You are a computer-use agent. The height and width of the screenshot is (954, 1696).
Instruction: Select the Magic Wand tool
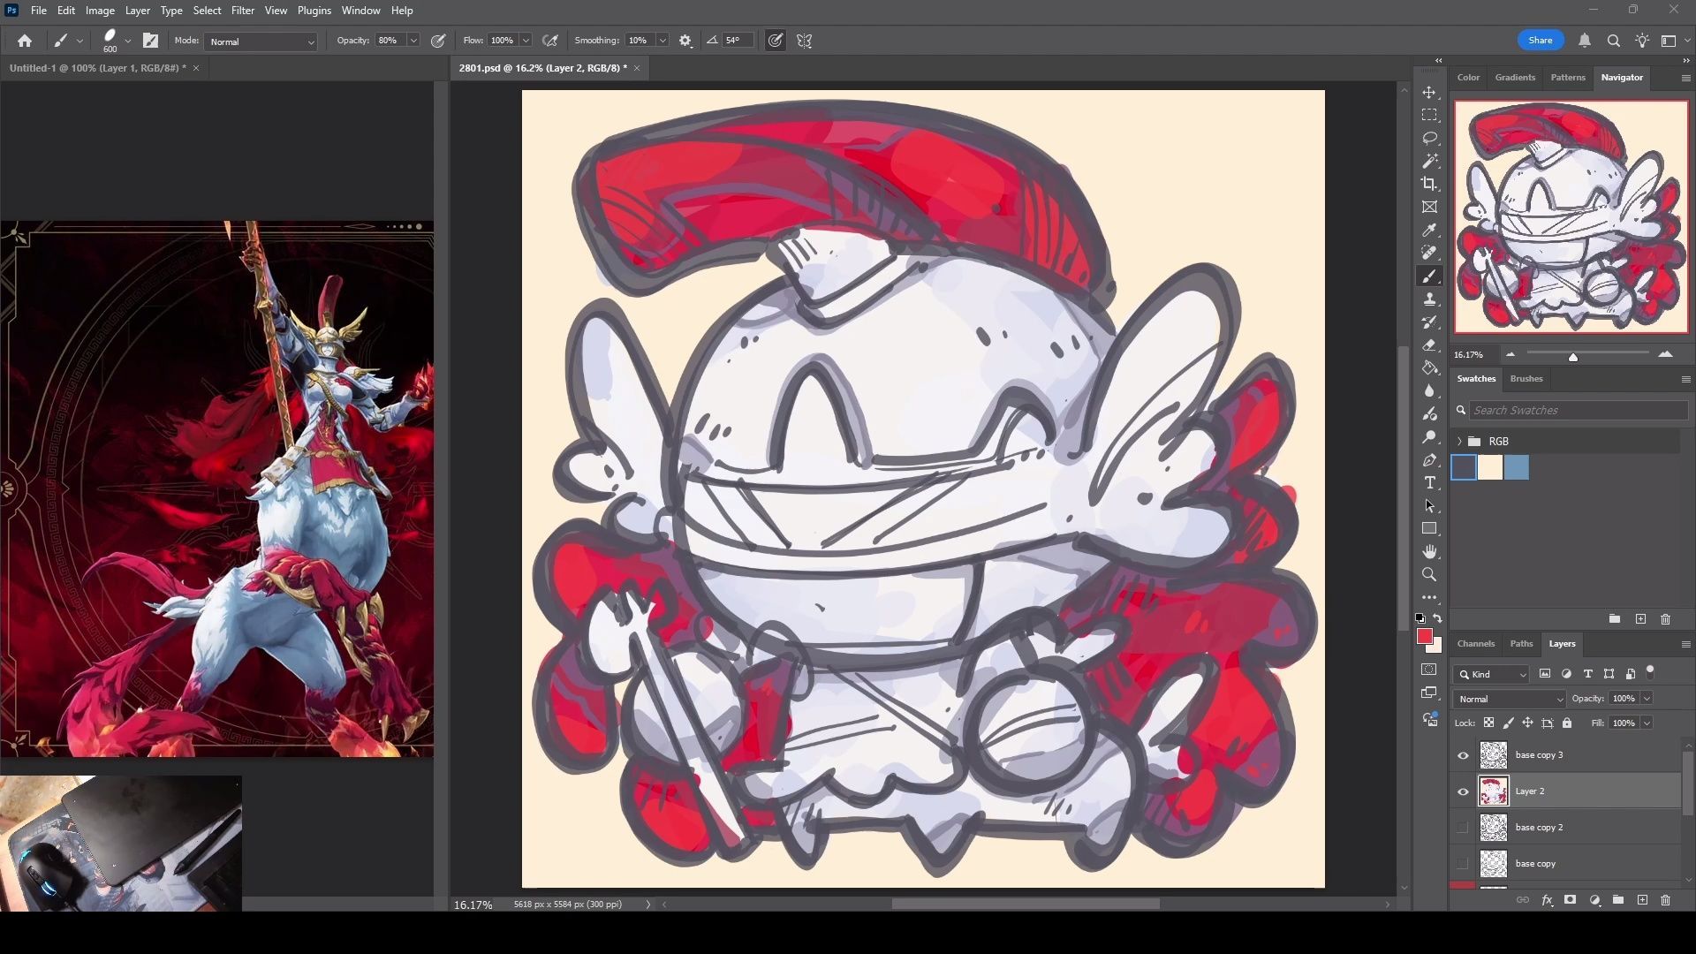point(1429,162)
